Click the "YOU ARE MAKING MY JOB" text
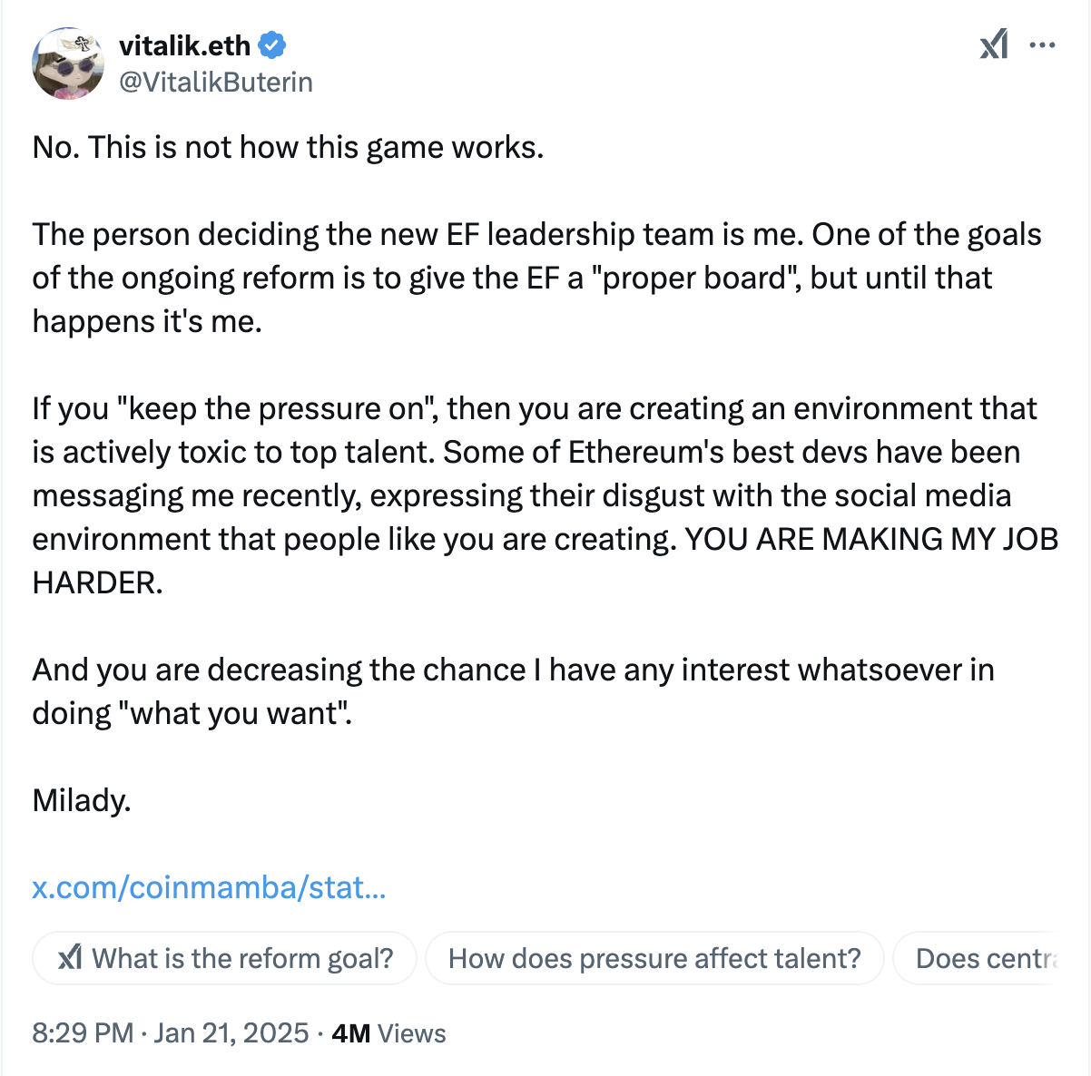1091x1076 pixels. [871, 539]
